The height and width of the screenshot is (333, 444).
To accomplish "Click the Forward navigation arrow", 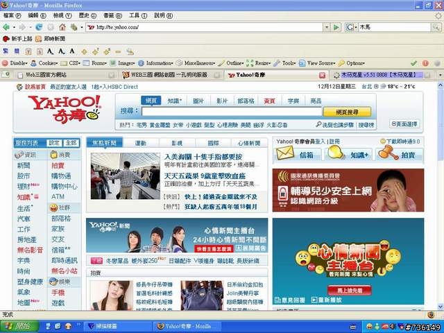I will coord(22,27).
